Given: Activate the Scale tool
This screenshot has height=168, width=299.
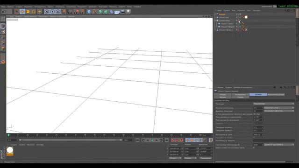Looking at the screenshot, I should [x=28, y=12].
